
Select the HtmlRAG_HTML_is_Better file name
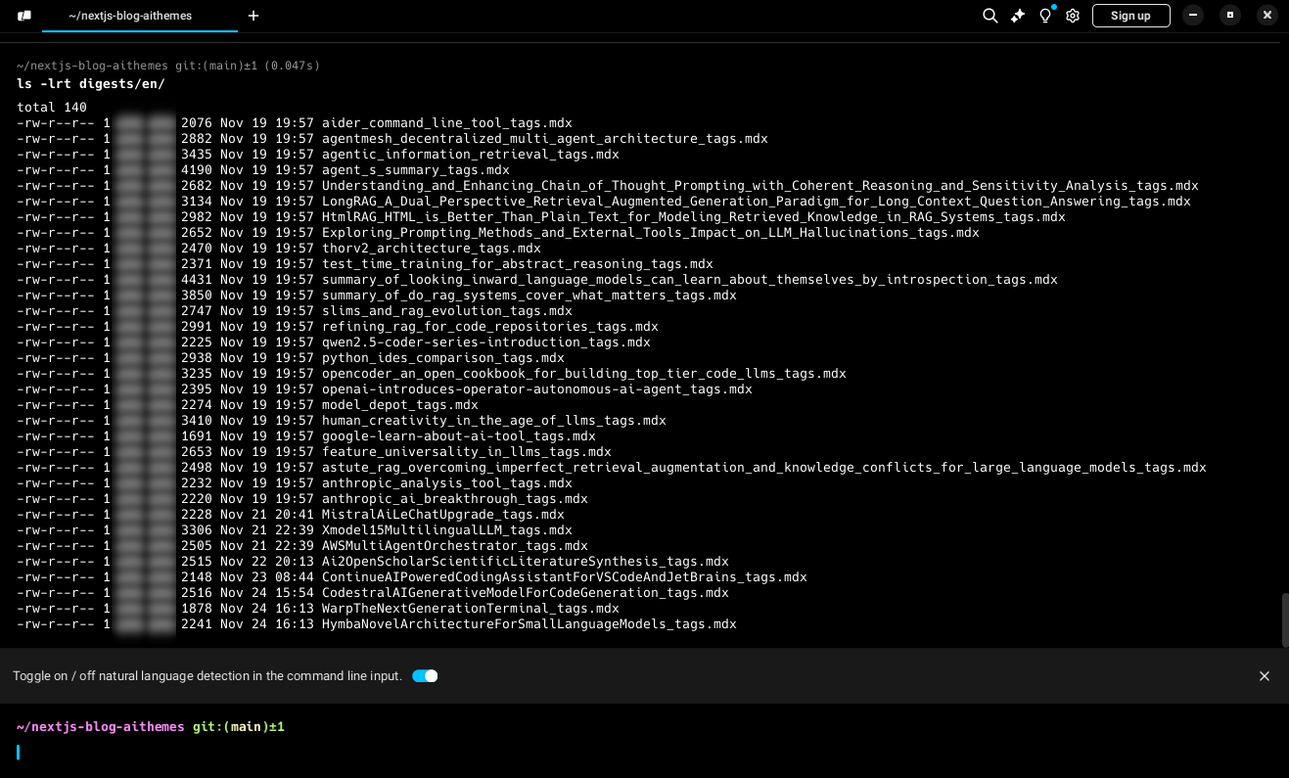pos(694,217)
